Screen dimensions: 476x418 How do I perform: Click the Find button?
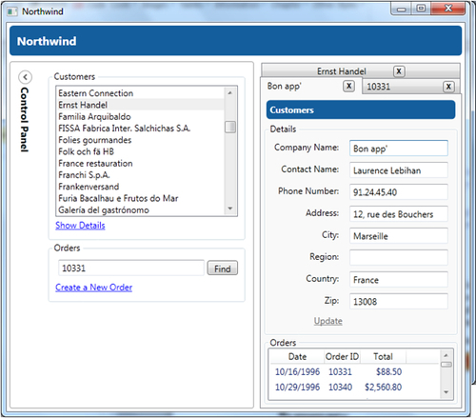223,269
